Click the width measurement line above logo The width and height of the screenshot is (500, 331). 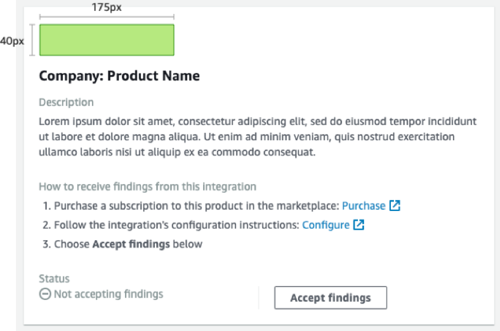(107, 18)
